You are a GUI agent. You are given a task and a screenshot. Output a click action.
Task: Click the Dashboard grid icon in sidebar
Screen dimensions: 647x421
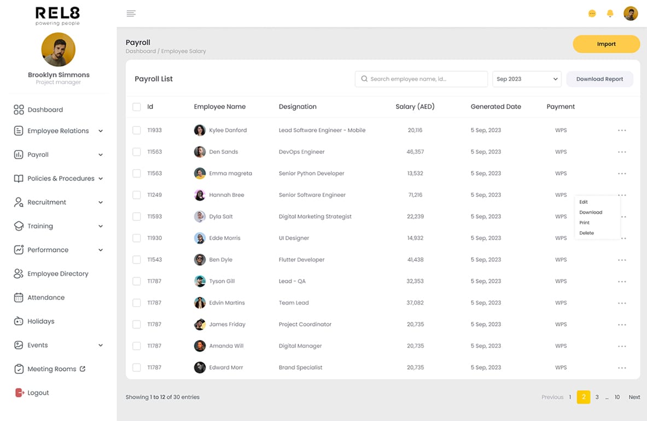tap(19, 110)
